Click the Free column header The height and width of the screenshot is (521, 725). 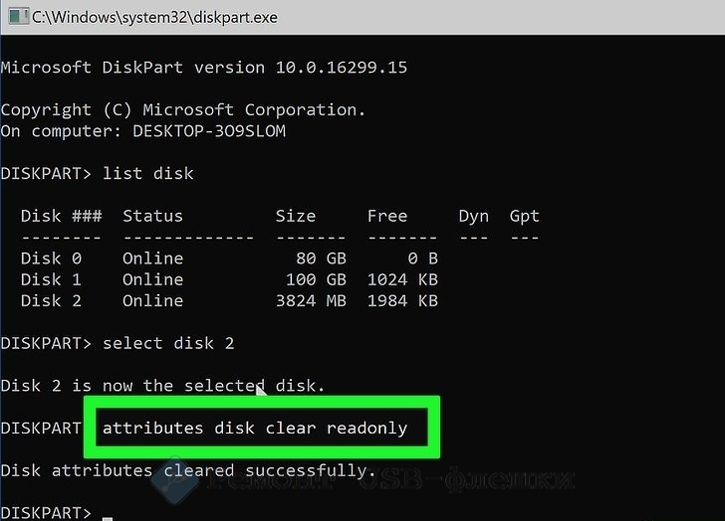pyautogui.click(x=387, y=216)
